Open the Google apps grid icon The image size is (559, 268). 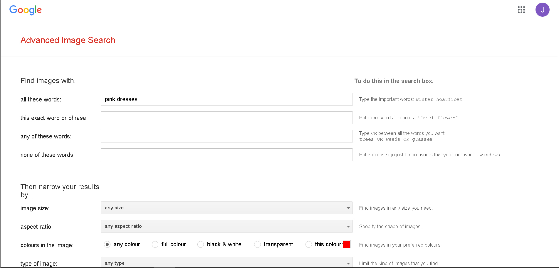(521, 10)
